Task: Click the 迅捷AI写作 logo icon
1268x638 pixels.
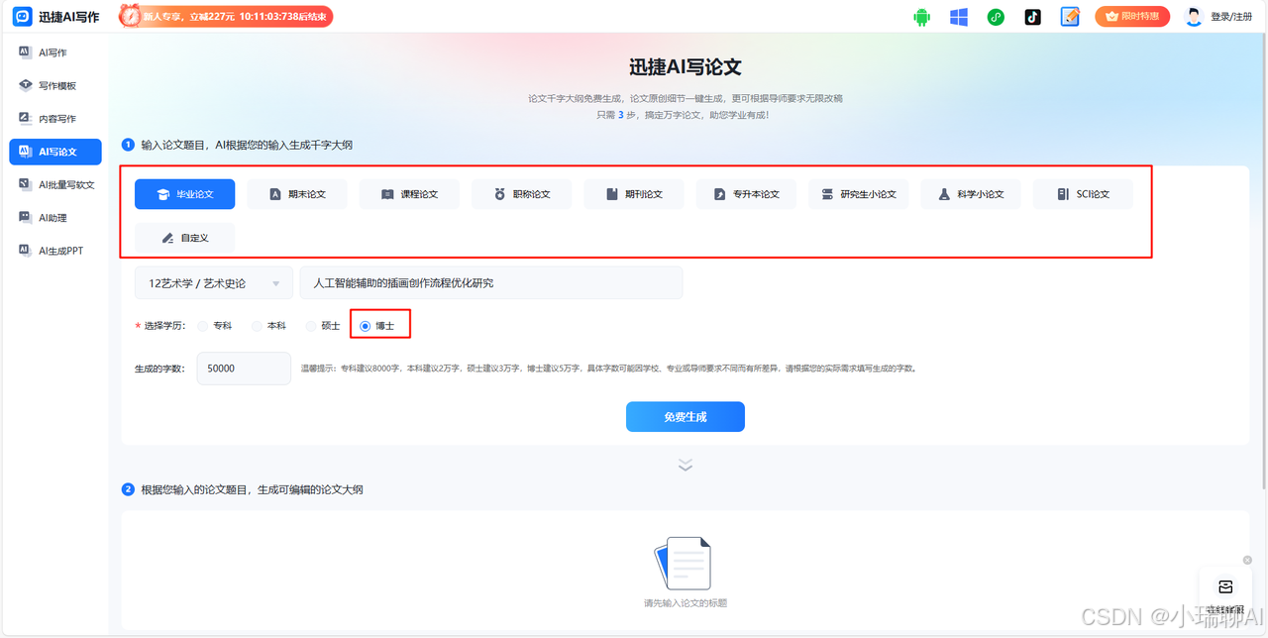Action: click(x=22, y=16)
